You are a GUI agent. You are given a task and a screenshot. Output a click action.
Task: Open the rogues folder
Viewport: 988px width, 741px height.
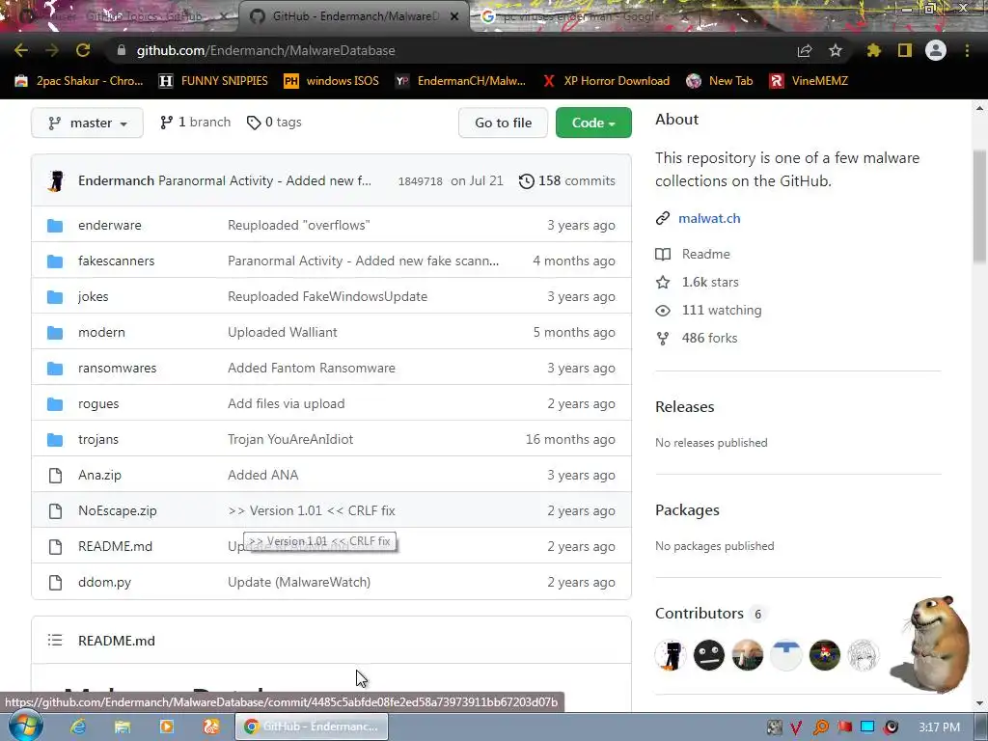pos(98,404)
